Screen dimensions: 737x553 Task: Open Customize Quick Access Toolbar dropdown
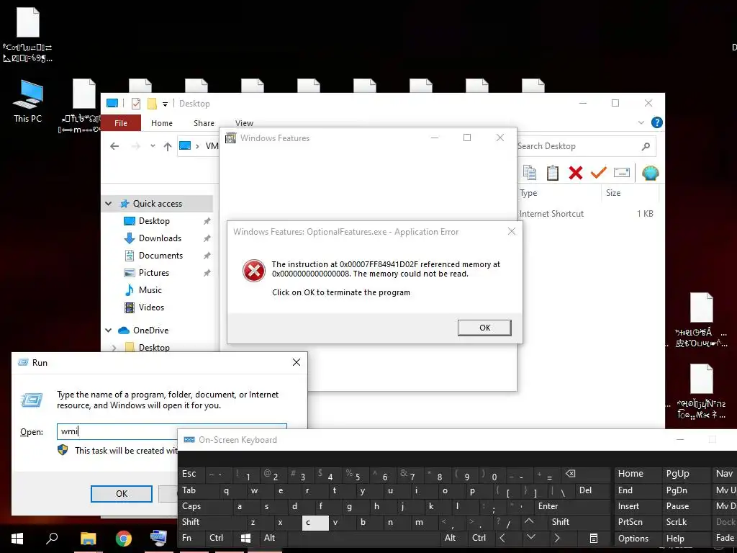pyautogui.click(x=165, y=104)
